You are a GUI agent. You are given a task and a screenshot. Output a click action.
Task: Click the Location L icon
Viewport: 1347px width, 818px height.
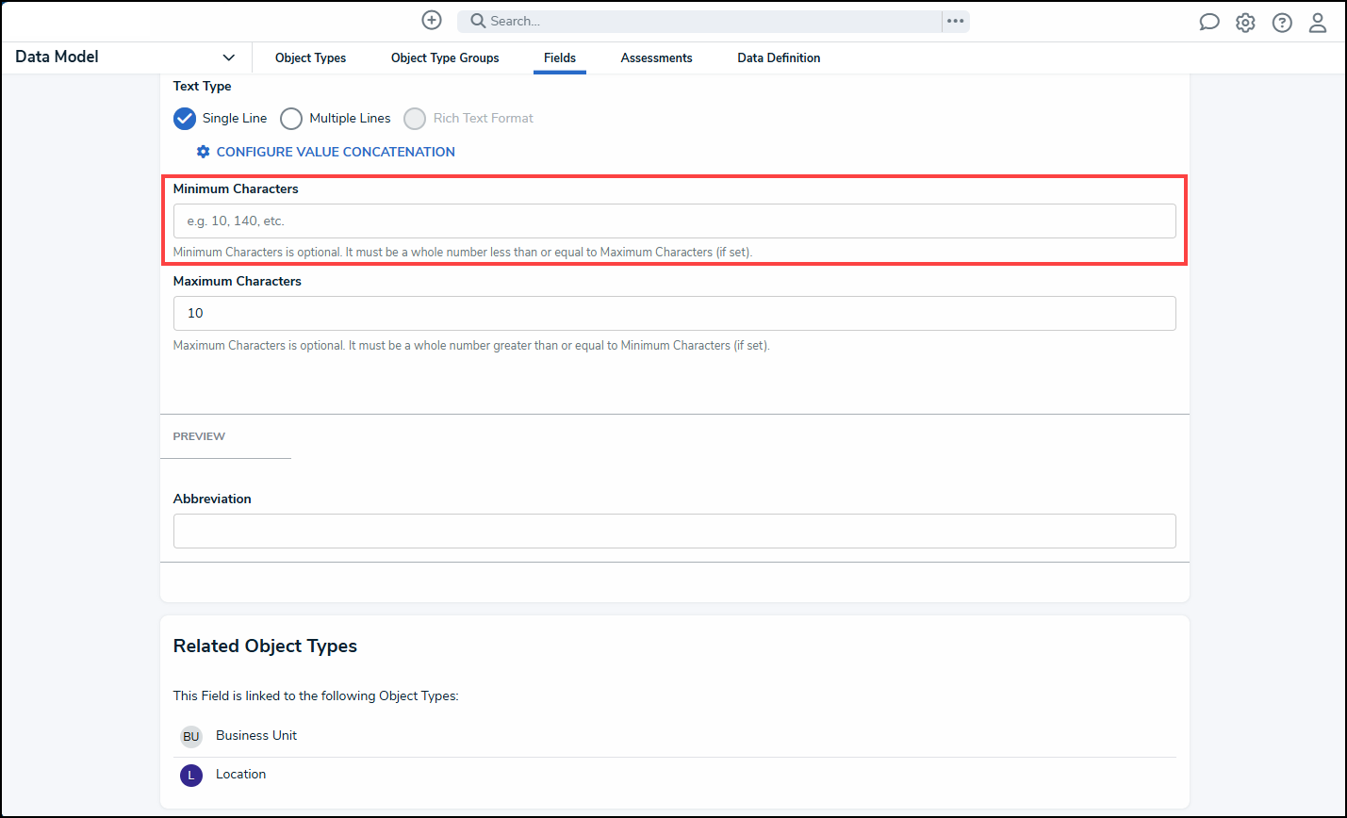pyautogui.click(x=191, y=775)
